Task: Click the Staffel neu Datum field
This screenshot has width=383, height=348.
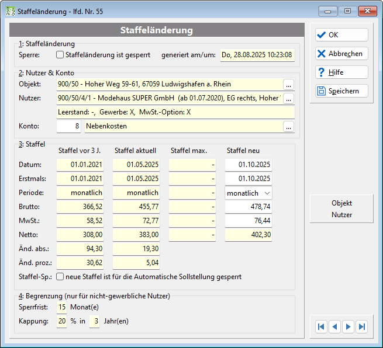Action: coord(248,165)
